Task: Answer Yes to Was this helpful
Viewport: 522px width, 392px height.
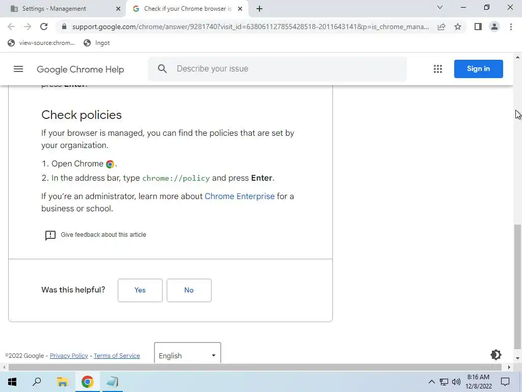Action: (140, 290)
